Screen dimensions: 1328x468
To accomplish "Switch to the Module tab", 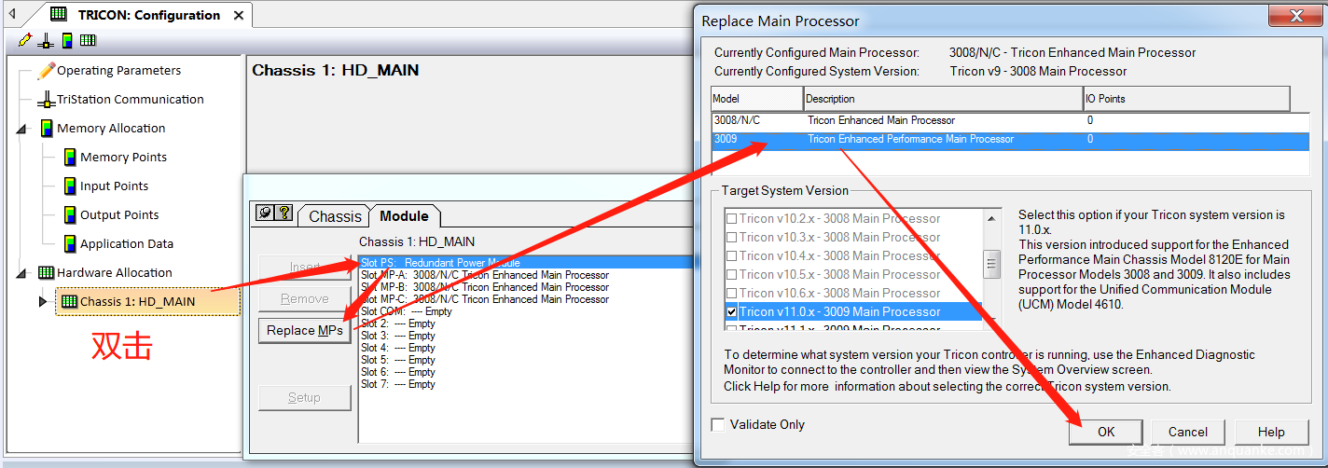I will pos(404,215).
